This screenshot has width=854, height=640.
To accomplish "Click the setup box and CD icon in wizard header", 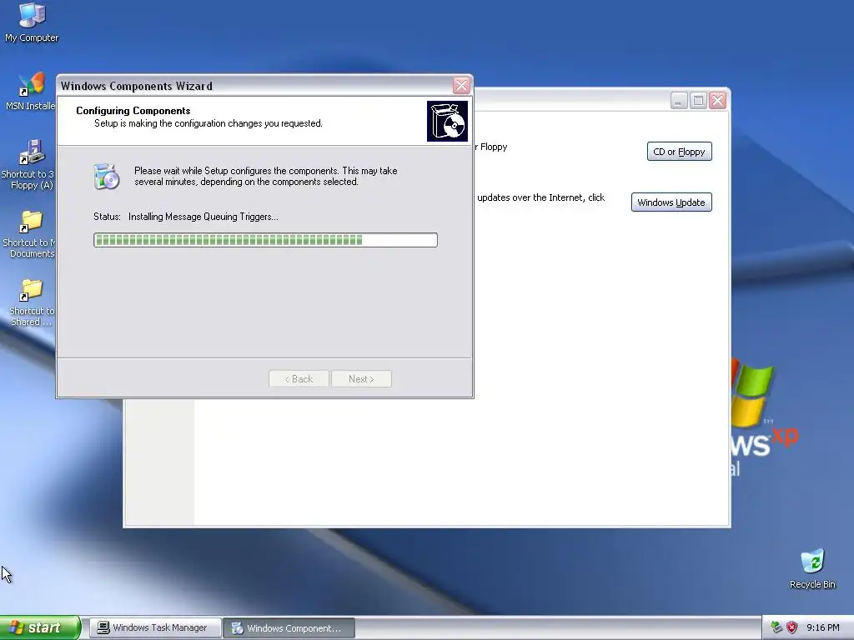I will point(447,122).
